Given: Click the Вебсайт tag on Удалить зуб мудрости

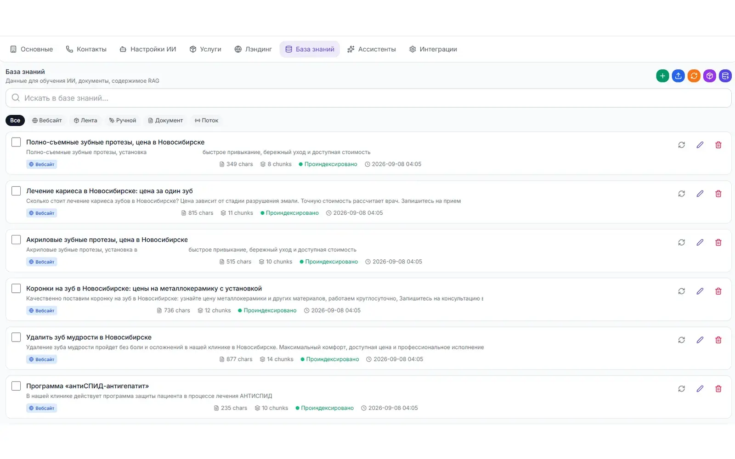Looking at the screenshot, I should [41, 359].
